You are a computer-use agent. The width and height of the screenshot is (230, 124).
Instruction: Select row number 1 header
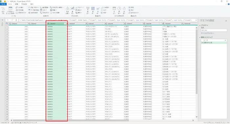(7, 27)
